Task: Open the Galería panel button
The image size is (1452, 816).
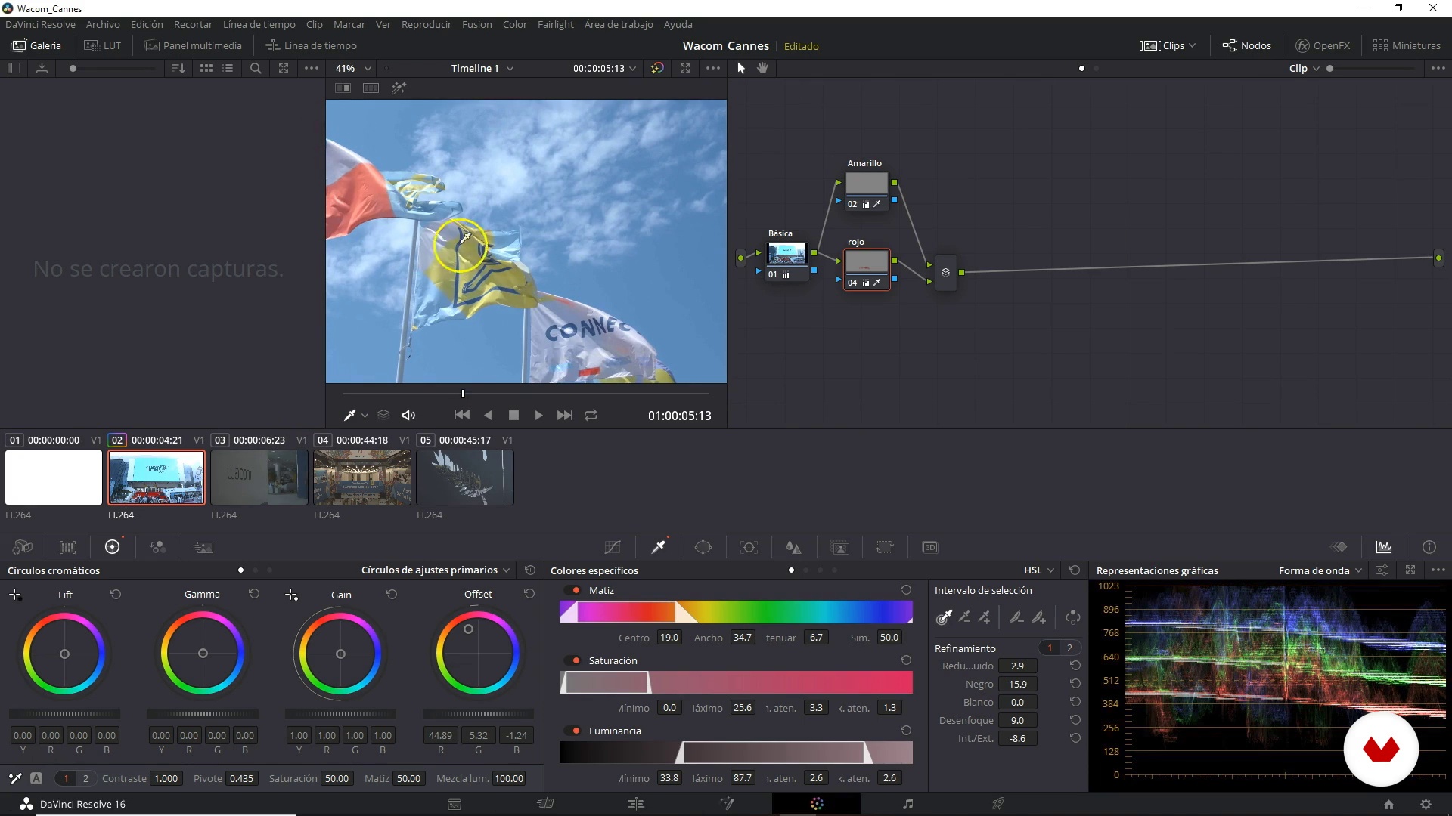Action: pos(36,45)
